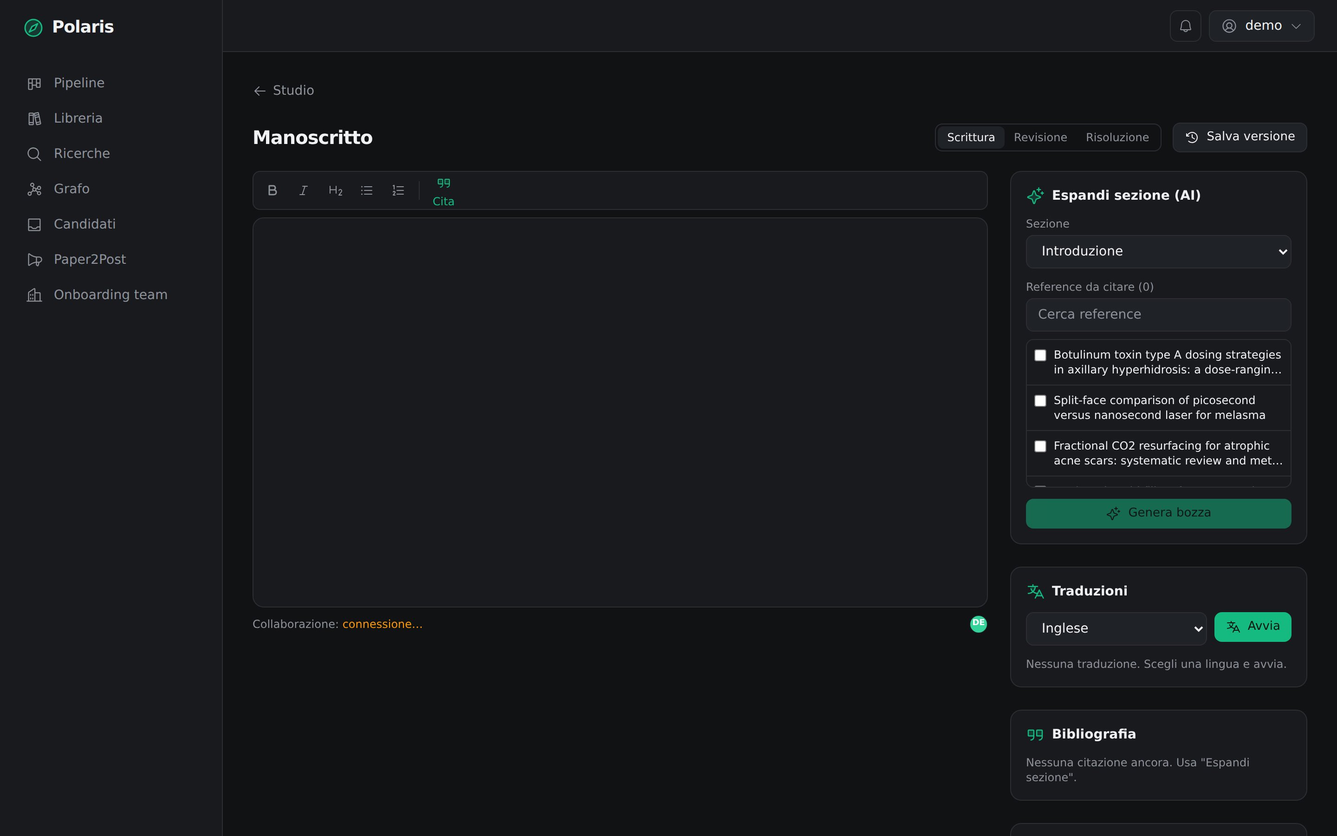Screen dimensions: 1337x836
Task: Switch to the Revisione tab
Action: coord(1040,137)
